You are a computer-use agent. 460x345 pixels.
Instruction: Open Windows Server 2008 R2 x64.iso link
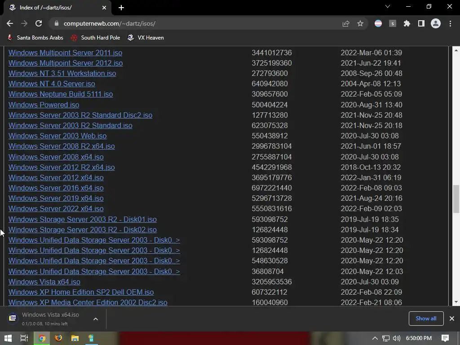62,146
